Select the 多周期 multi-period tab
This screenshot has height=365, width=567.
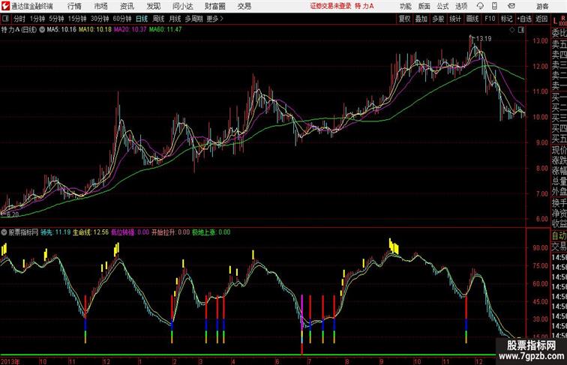[x=193, y=19]
